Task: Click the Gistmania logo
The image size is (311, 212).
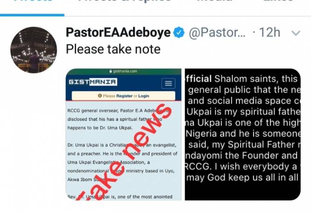Action: pyautogui.click(x=93, y=82)
